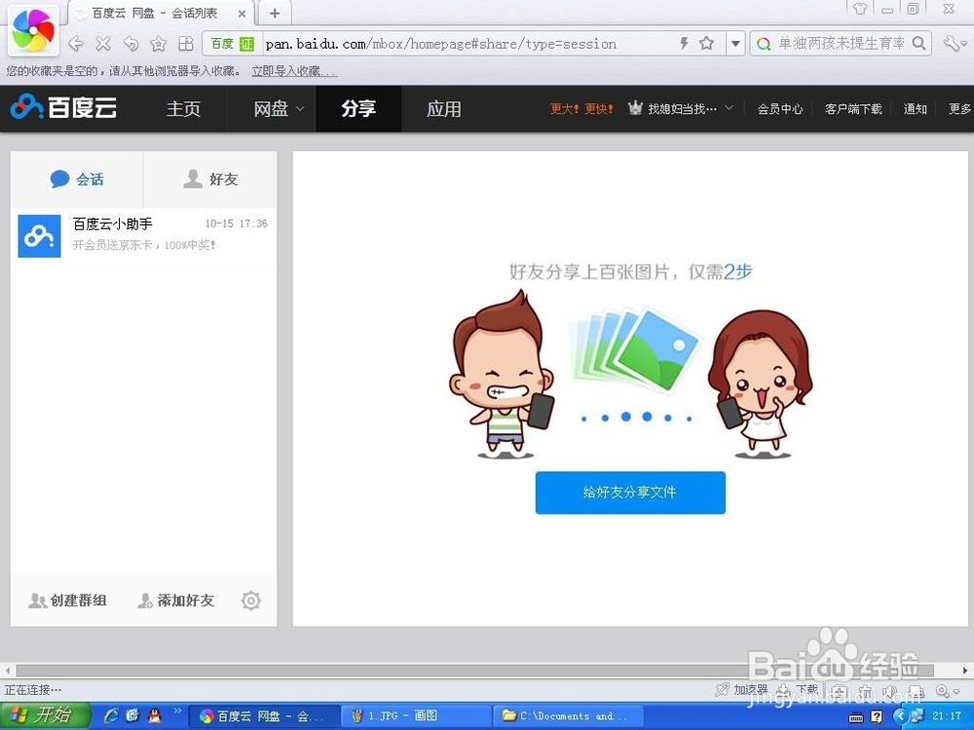This screenshot has height=730, width=974.
Task: Switch to the 好友 tab
Action: pyautogui.click(x=209, y=179)
